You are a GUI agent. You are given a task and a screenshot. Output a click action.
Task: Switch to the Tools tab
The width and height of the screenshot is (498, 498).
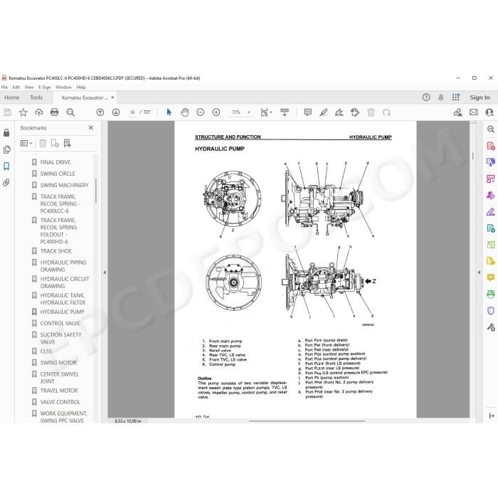pyautogui.click(x=36, y=97)
